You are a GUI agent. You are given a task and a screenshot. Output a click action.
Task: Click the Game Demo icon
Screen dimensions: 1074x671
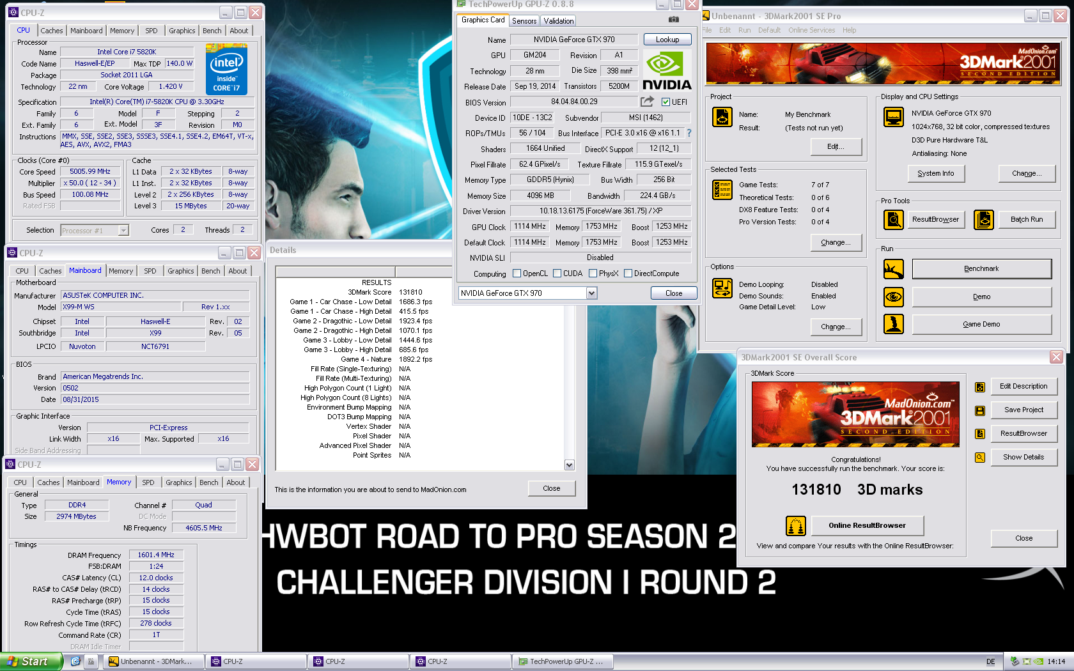pyautogui.click(x=893, y=324)
